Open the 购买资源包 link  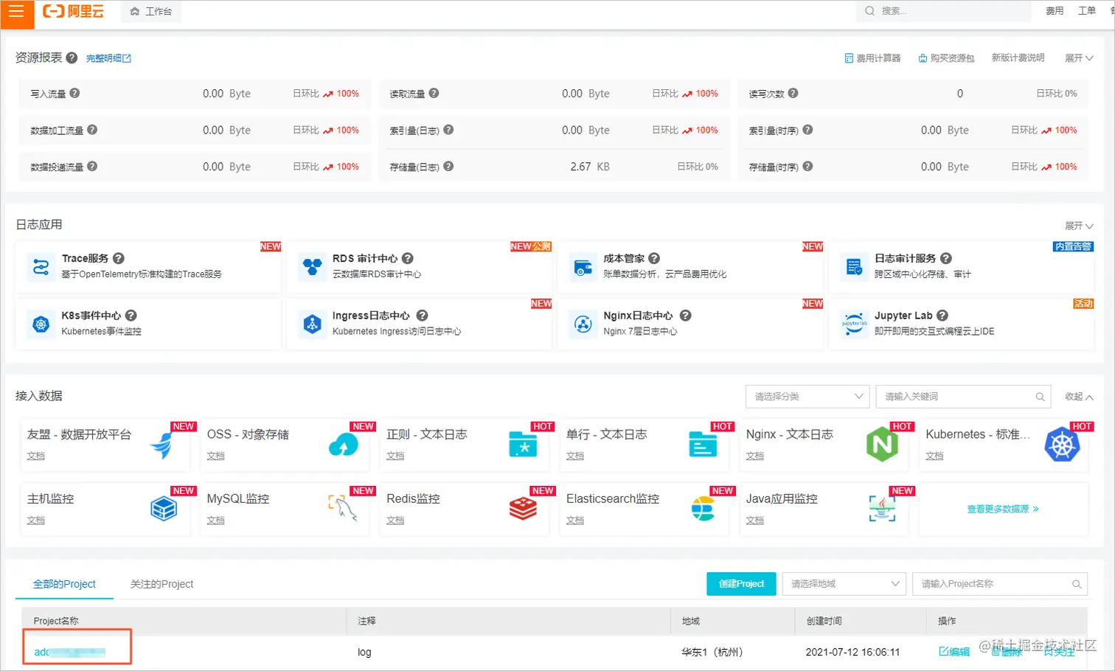[946, 58]
